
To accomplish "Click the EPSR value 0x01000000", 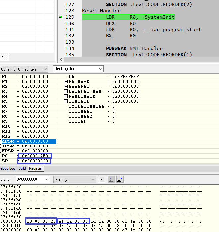I will 35,151.
